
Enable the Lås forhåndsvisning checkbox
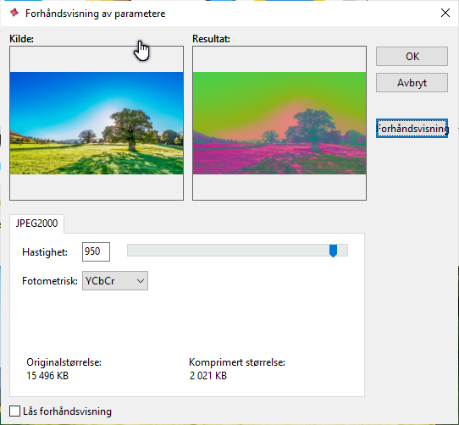14,411
